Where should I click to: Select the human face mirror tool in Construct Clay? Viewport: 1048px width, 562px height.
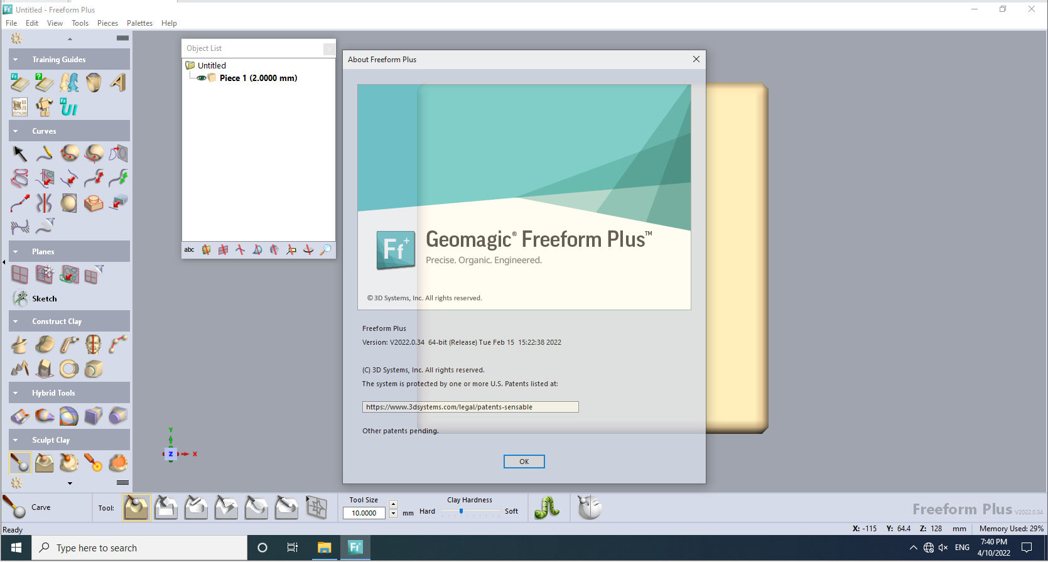point(93,344)
